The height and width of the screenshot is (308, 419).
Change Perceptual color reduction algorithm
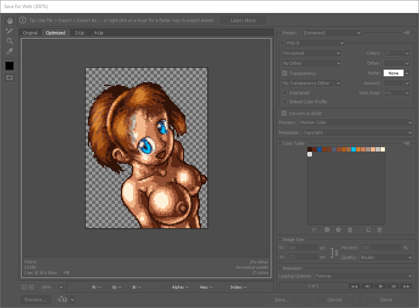click(311, 53)
